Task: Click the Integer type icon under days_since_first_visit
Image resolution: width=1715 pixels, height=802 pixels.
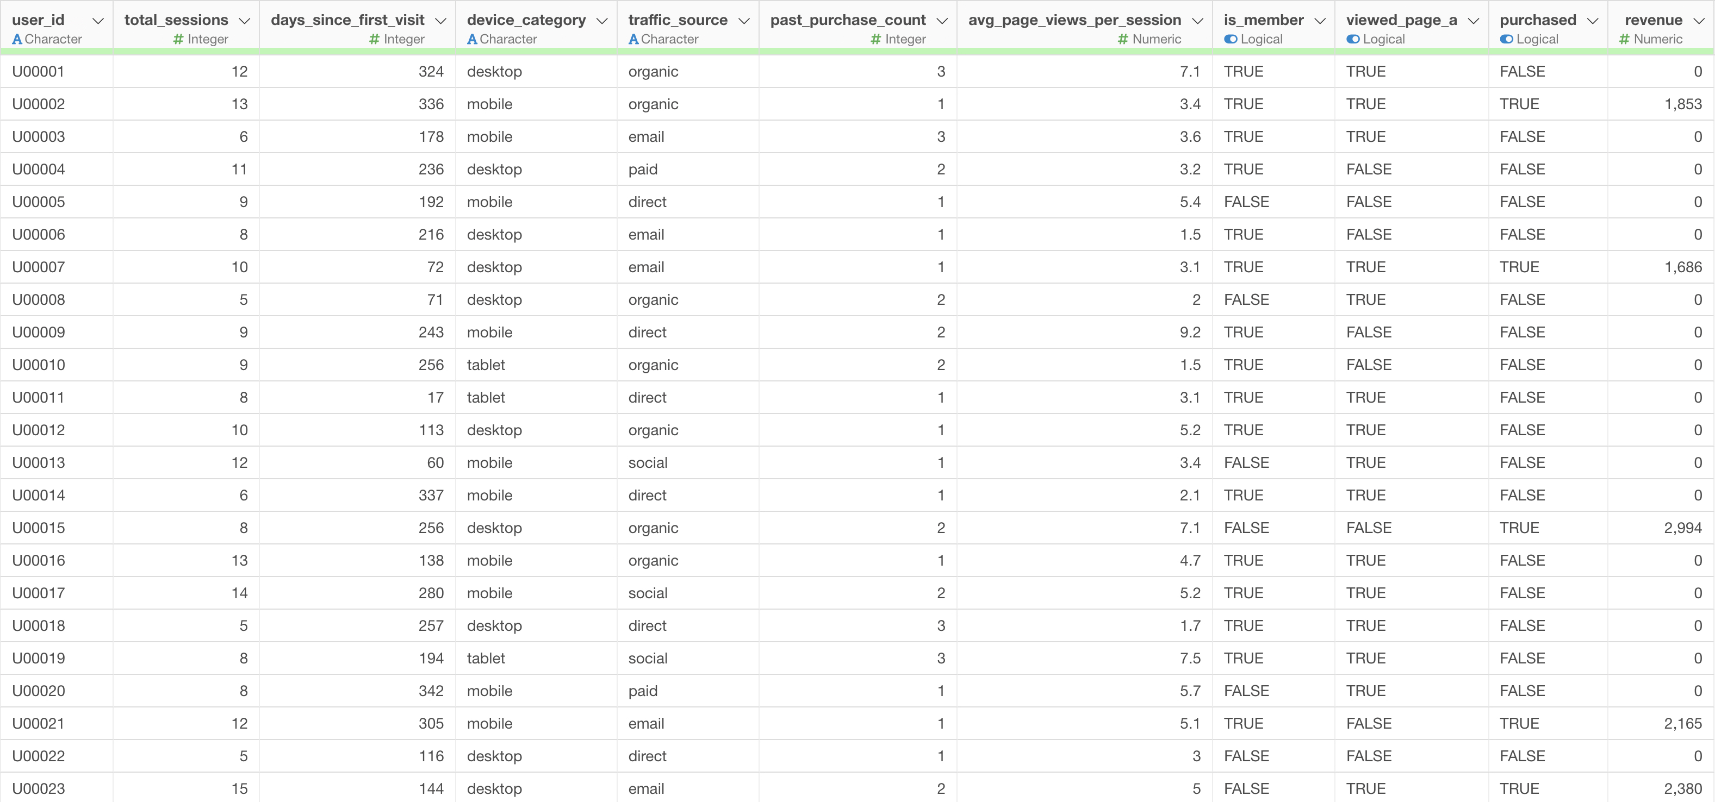Action: [374, 39]
